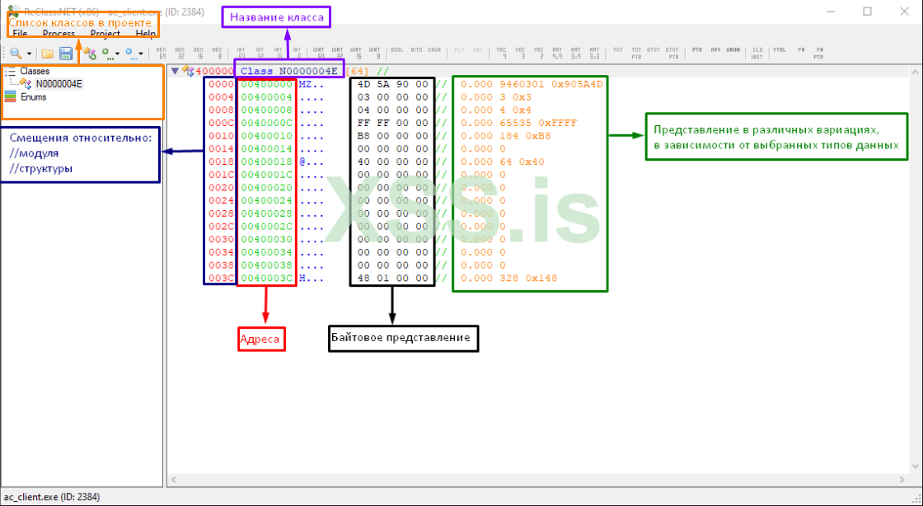Select the VEC 3 type button
The height and width of the screenshot is (506, 923).
[x=520, y=54]
